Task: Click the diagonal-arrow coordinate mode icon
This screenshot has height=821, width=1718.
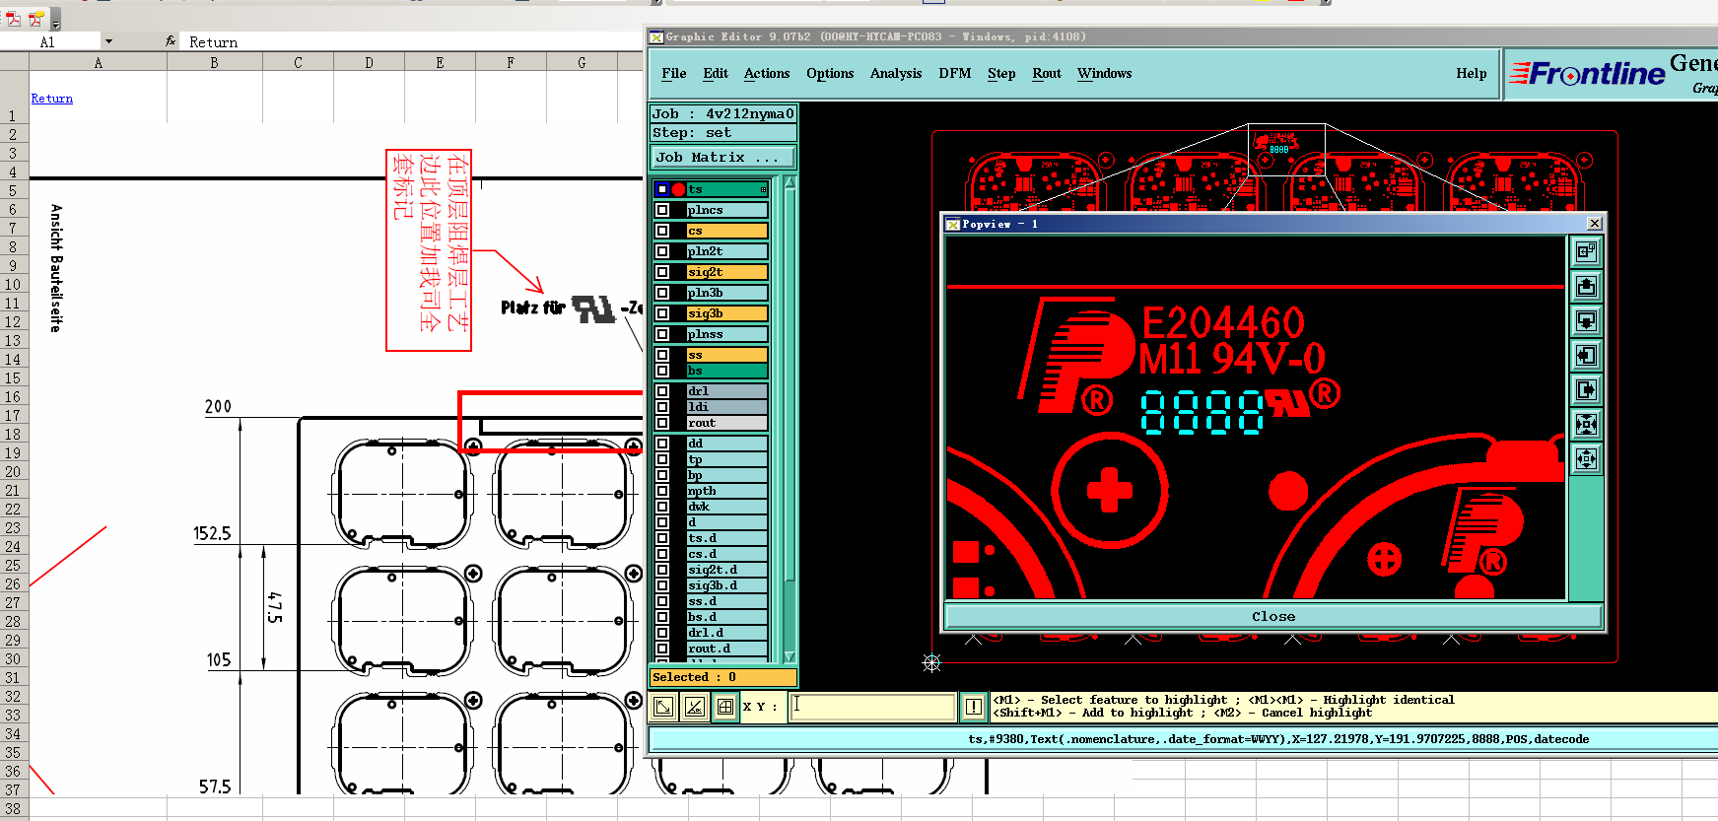Action: [664, 707]
